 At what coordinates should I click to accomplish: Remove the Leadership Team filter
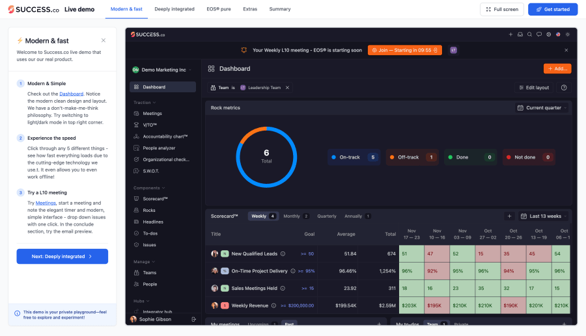(x=287, y=88)
